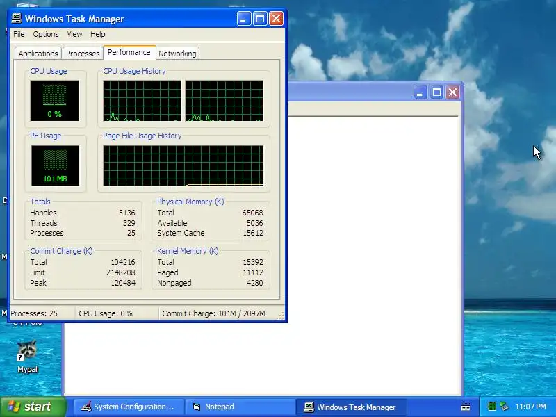Maximize the Notepad window behind
The height and width of the screenshot is (417, 556).
436,92
